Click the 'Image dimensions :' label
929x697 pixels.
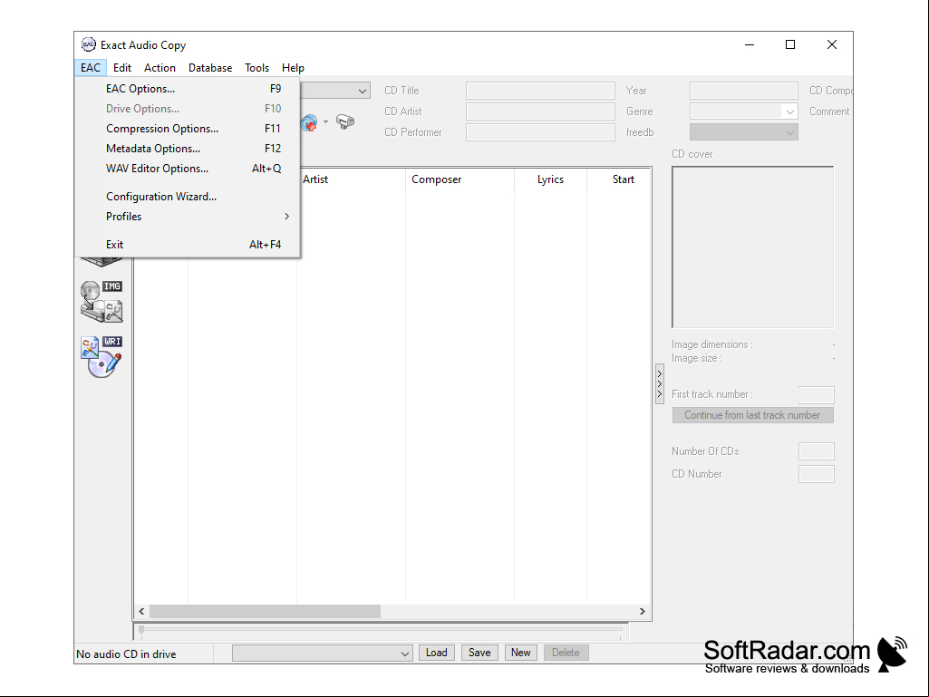[712, 344]
